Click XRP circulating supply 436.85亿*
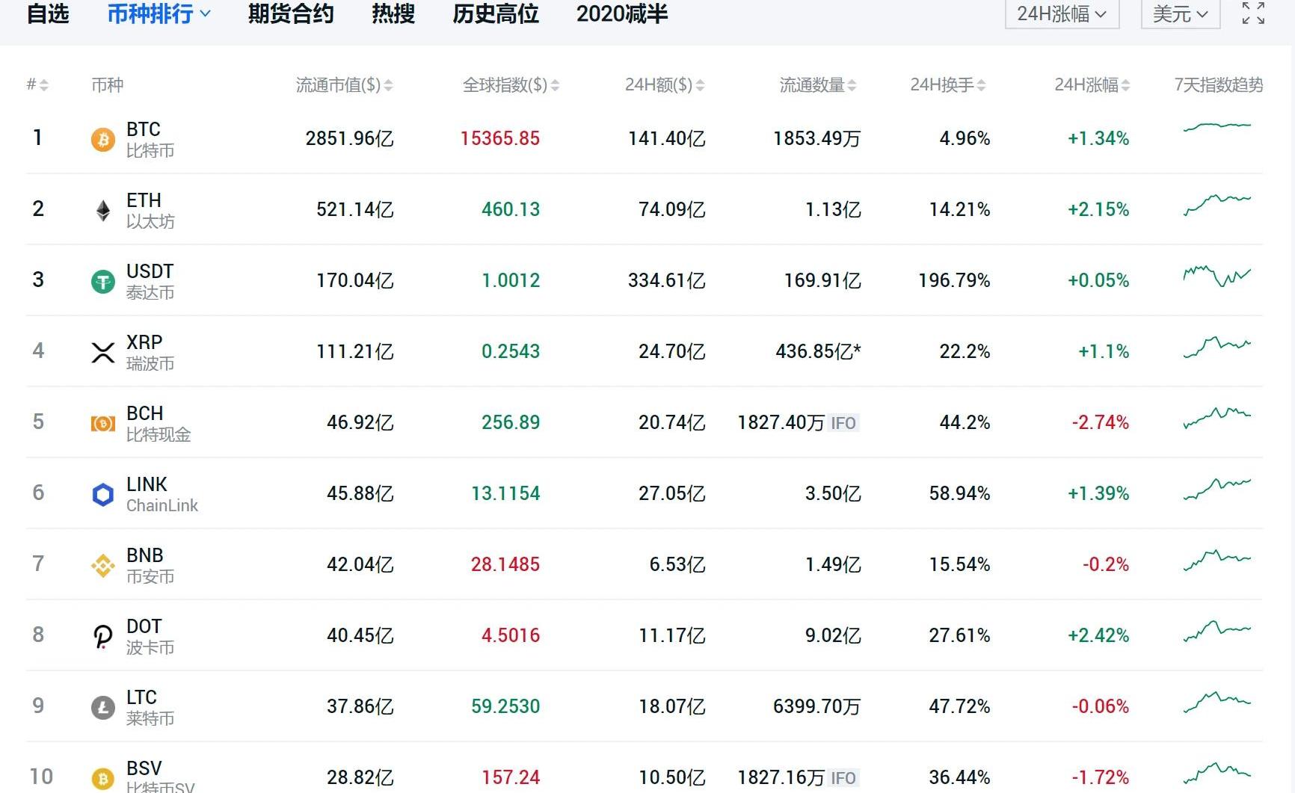The image size is (1295, 793). pyautogui.click(x=818, y=352)
